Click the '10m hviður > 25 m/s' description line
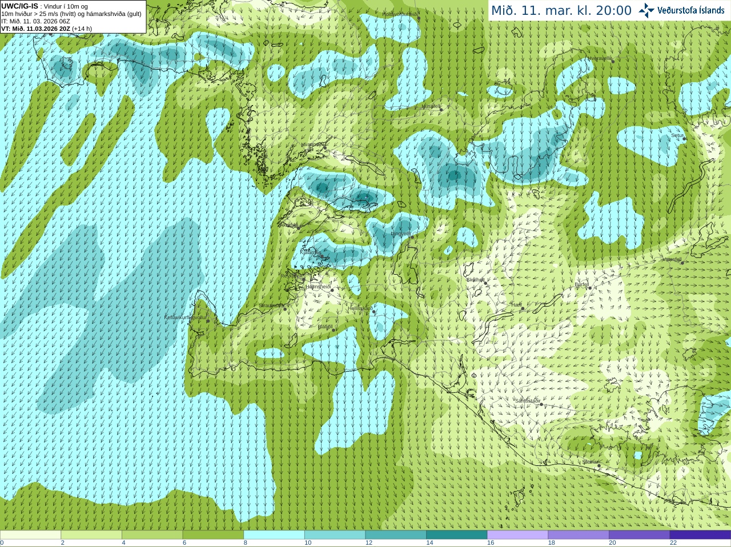731x547 pixels. pos(71,14)
